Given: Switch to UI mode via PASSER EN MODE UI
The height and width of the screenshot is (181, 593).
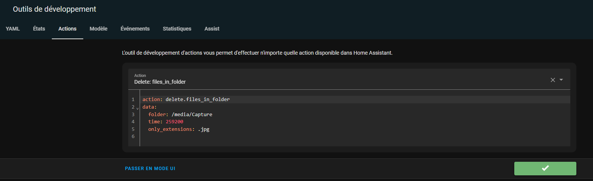Looking at the screenshot, I should click(x=150, y=169).
